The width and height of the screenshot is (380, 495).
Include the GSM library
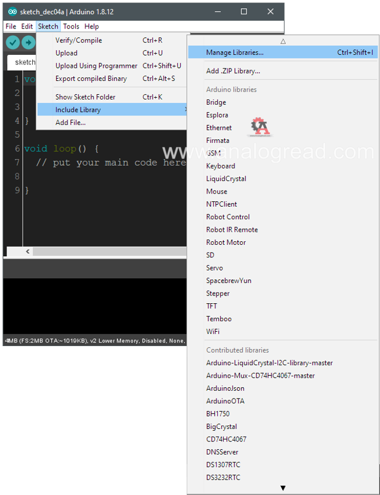[283, 153]
